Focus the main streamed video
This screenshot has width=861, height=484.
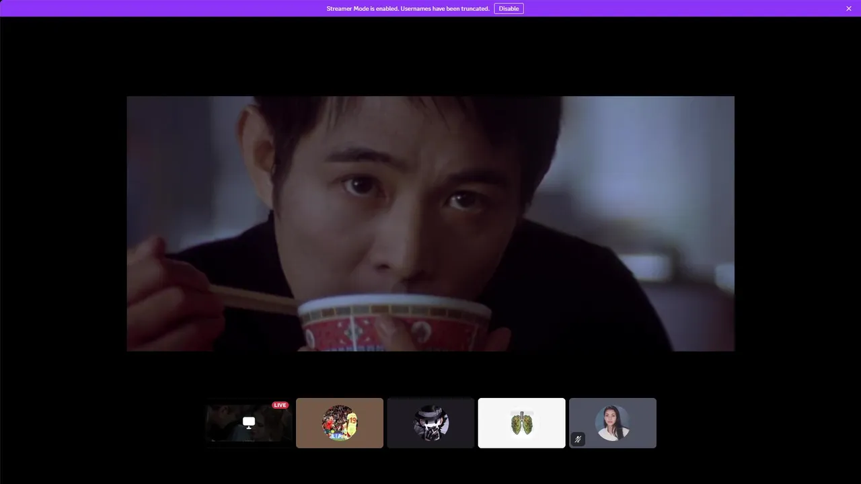point(430,223)
